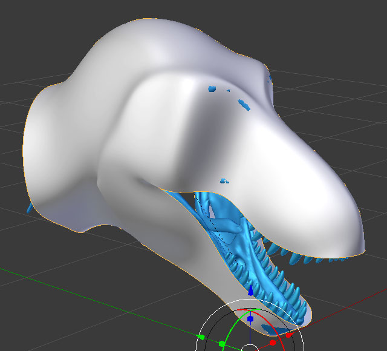Image resolution: width=387 pixels, height=351 pixels.
Task: Click the red X-axis translate arrow cone
Action: pos(289,335)
